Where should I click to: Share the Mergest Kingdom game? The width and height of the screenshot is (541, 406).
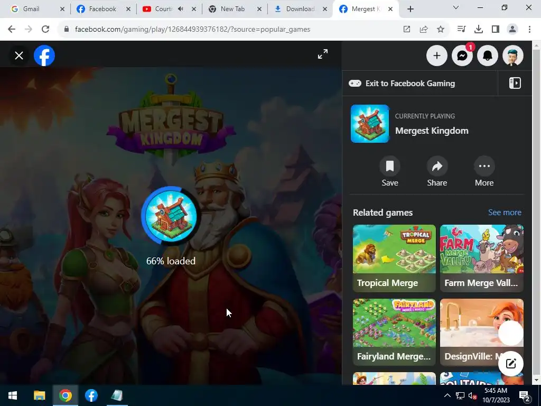437,172
